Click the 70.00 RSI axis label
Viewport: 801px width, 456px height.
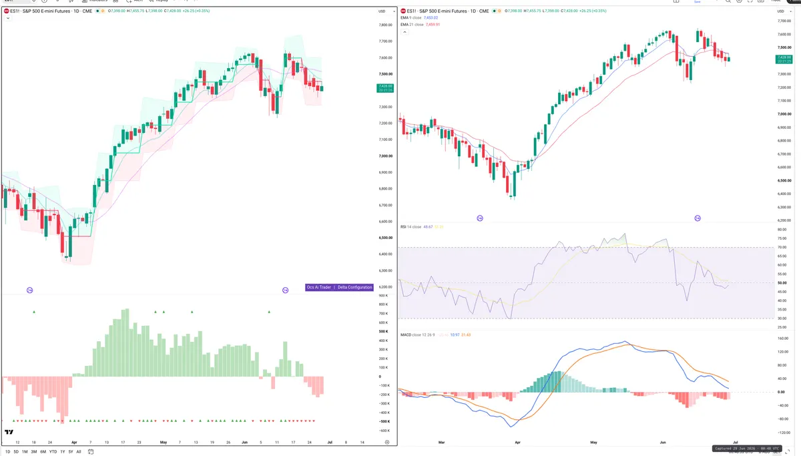pos(782,248)
